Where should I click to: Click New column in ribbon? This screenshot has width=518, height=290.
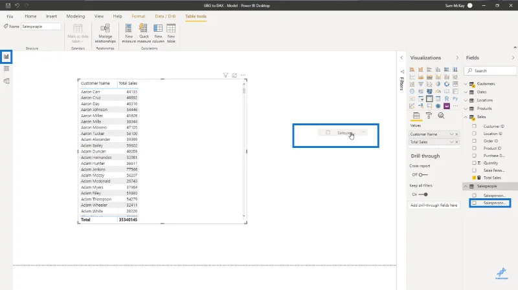click(x=158, y=34)
